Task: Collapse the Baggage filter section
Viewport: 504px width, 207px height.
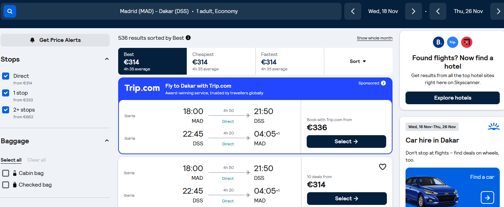Action: pyautogui.click(x=107, y=141)
